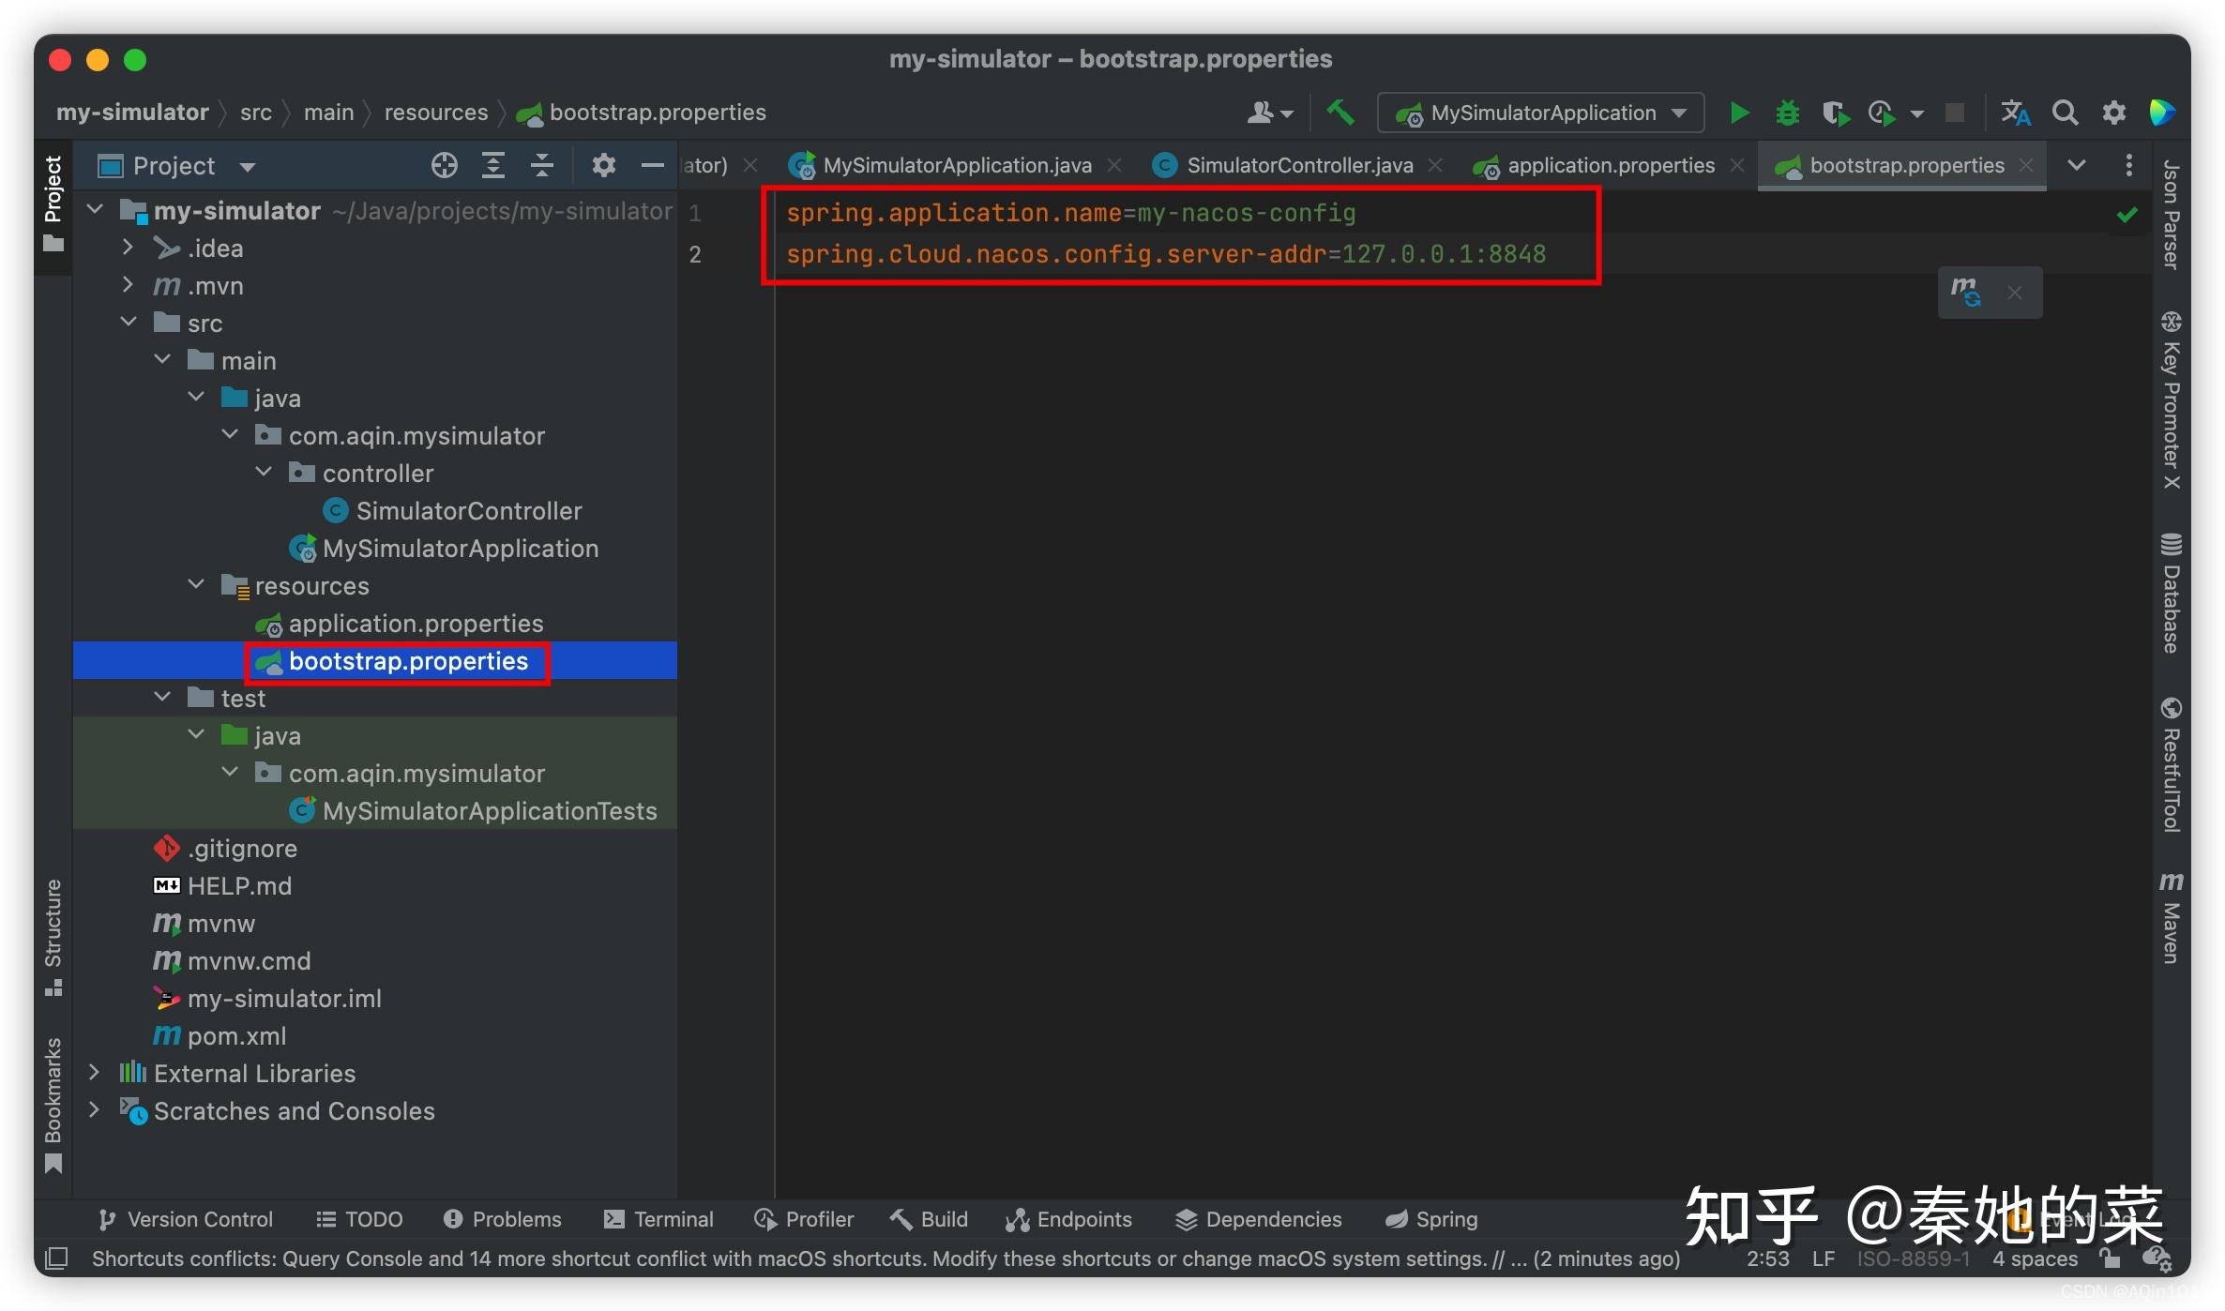The image size is (2225, 1311).
Task: Click the Translate icon in toolbar
Action: tap(2015, 113)
